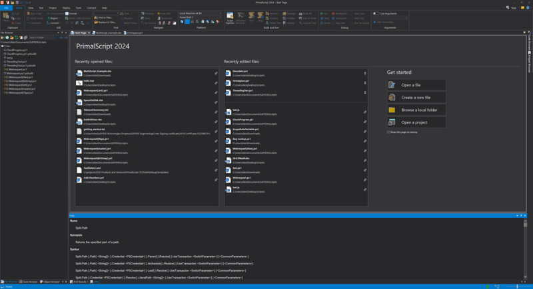
Task: Click Go to Line in Navigate group
Action: [148, 23]
